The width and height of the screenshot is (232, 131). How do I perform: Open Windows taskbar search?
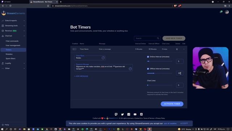pos(7,129)
